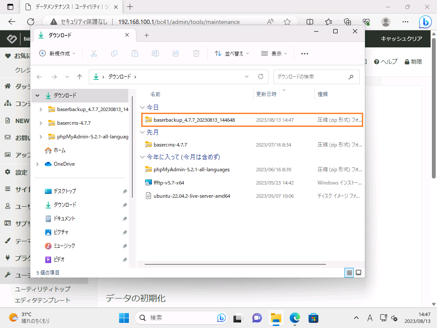This screenshot has width=437, height=328.
Task: Add a new Explorer tab
Action: [x=146, y=35]
